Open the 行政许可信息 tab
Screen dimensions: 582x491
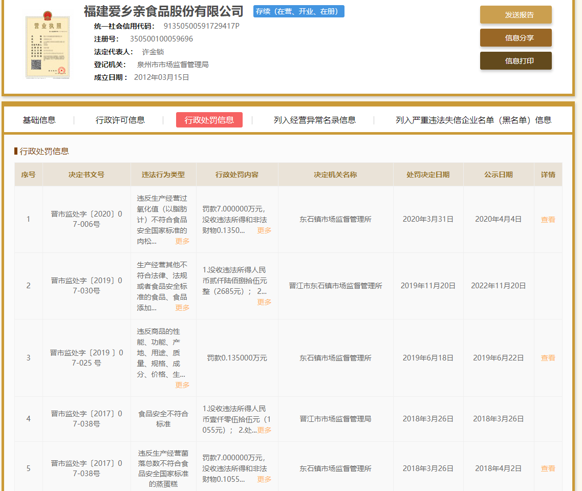click(120, 120)
